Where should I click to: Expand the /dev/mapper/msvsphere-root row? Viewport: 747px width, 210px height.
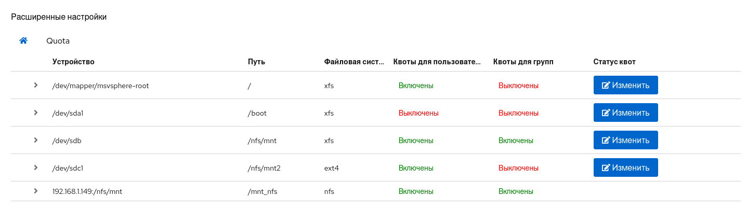tap(36, 85)
